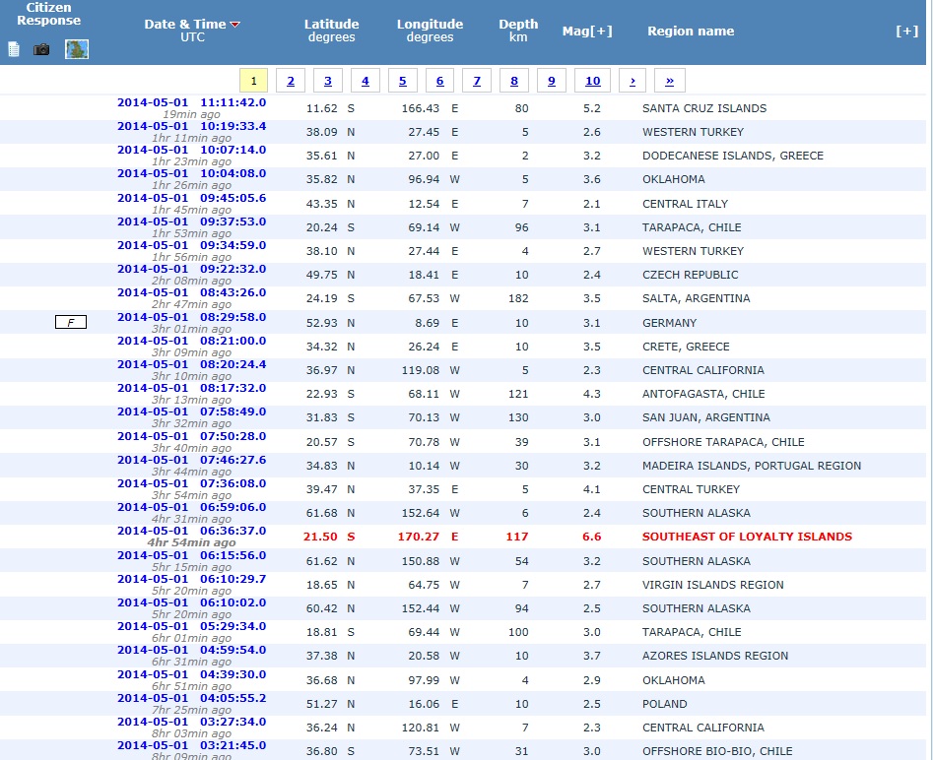Click the questionnaire document icon in header

point(14,49)
